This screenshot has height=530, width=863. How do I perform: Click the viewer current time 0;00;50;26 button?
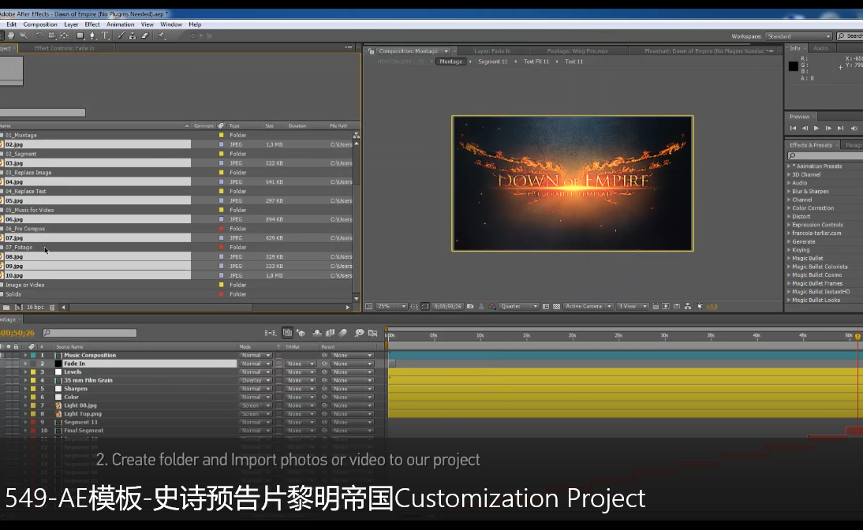tap(447, 307)
